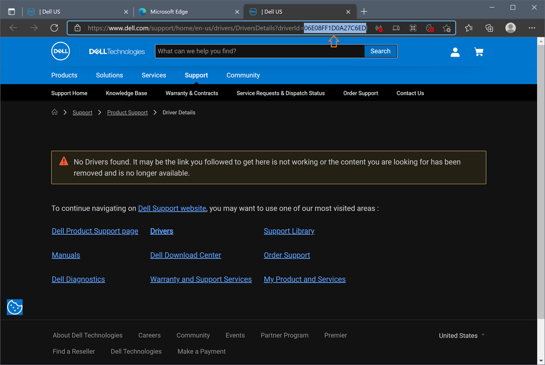This screenshot has height=365, width=545.
Task: Open Partner Program footer link
Action: [284, 335]
